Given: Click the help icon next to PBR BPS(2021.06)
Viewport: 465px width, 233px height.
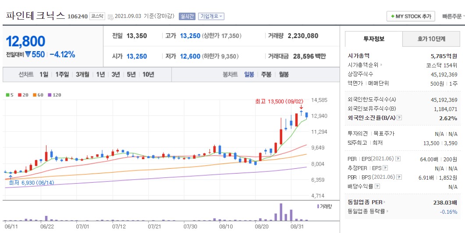Looking at the screenshot, I should pyautogui.click(x=399, y=177).
